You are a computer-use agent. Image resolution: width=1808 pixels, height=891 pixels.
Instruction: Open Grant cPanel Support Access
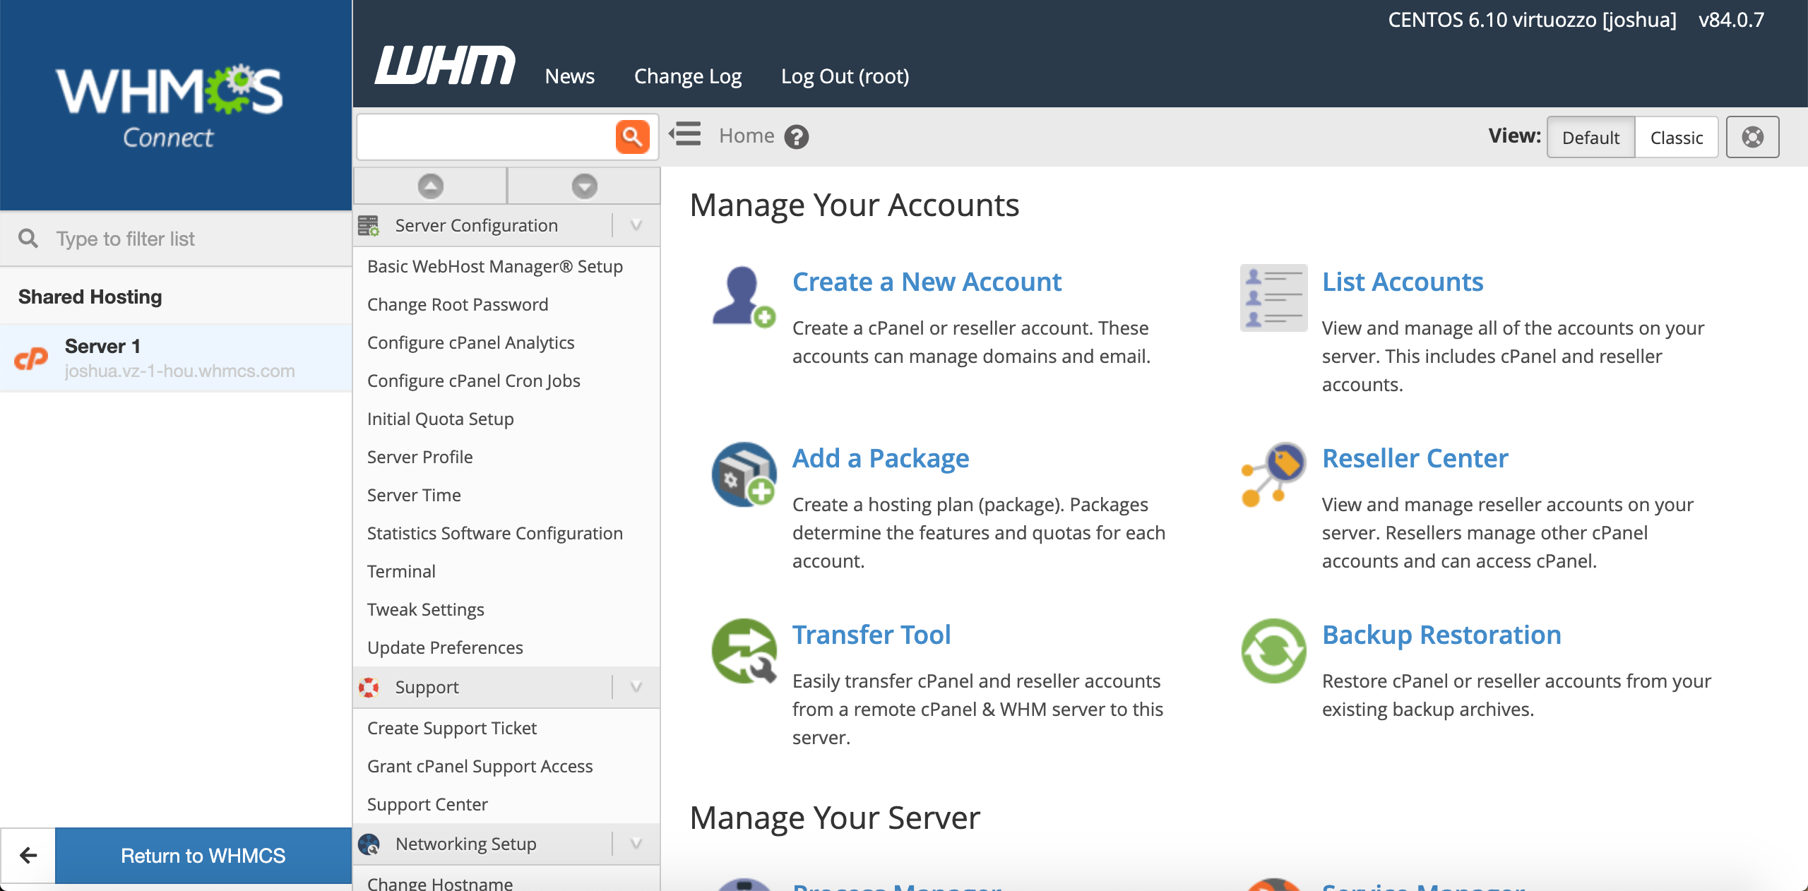pyautogui.click(x=480, y=766)
